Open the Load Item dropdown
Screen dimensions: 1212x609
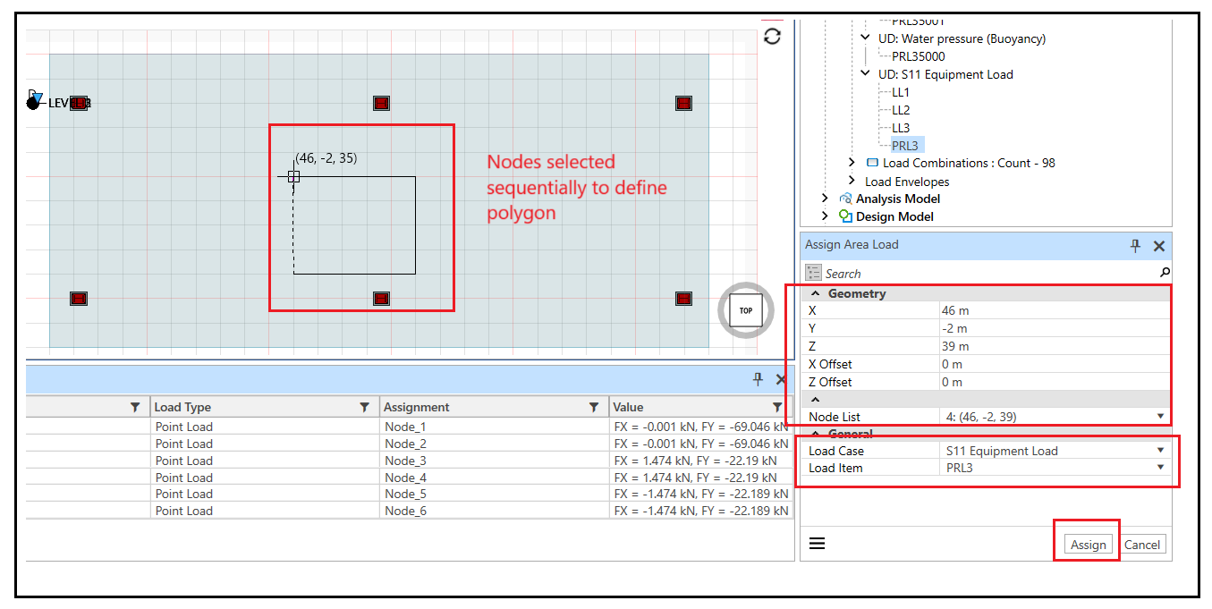1160,468
